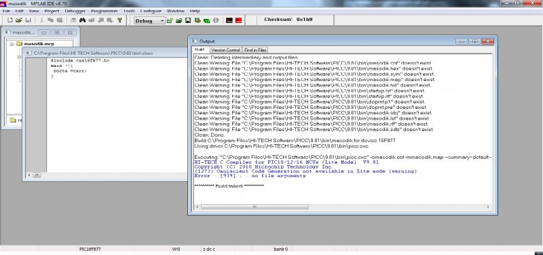Click the Checksum value in the toolbar
The height and width of the screenshot is (255, 543).
point(304,20)
